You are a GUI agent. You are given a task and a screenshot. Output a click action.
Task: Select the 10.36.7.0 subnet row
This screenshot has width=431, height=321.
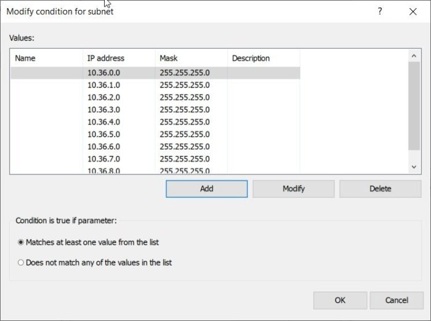pos(103,159)
